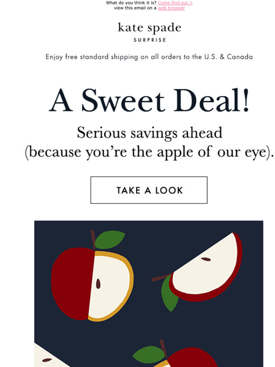This screenshot has height=367, width=275.
Task: Click the white apple slice with red peel
Action: click(206, 267)
